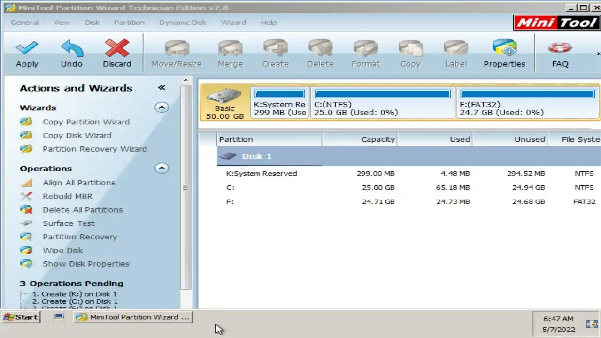This screenshot has height=338, width=601.
Task: Select the Merge toolbar icon
Action: tap(230, 48)
